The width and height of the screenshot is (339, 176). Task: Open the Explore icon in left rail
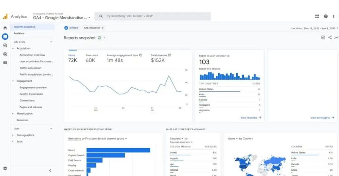5,45
